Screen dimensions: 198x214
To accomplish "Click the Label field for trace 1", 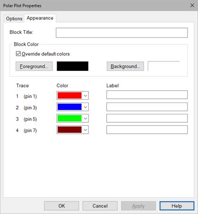I will (147, 95).
